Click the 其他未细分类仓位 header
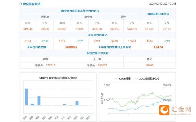 point(158,14)
